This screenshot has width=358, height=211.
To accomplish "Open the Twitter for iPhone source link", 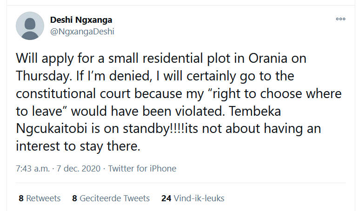I will coord(142,169).
